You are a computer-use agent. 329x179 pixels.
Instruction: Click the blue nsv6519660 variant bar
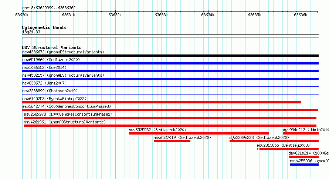pos(170,63)
